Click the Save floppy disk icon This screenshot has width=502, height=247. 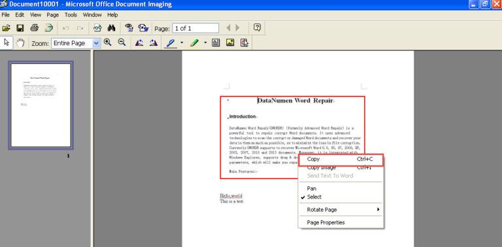pyautogui.click(x=20, y=28)
